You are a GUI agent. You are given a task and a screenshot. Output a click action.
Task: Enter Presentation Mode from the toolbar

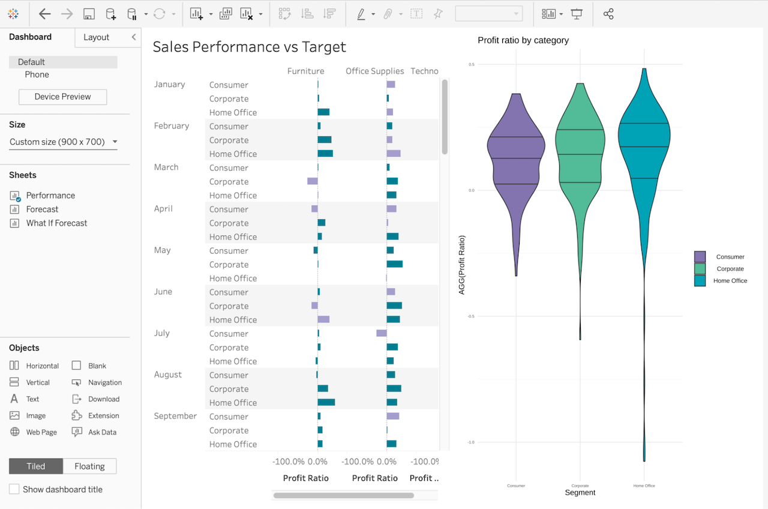(x=577, y=13)
